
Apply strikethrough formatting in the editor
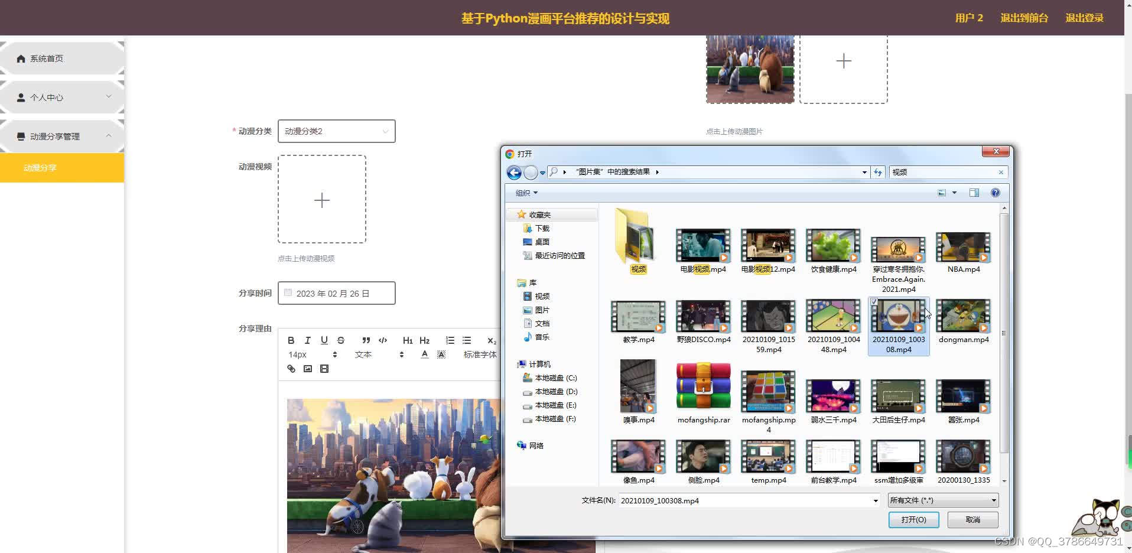tap(340, 340)
